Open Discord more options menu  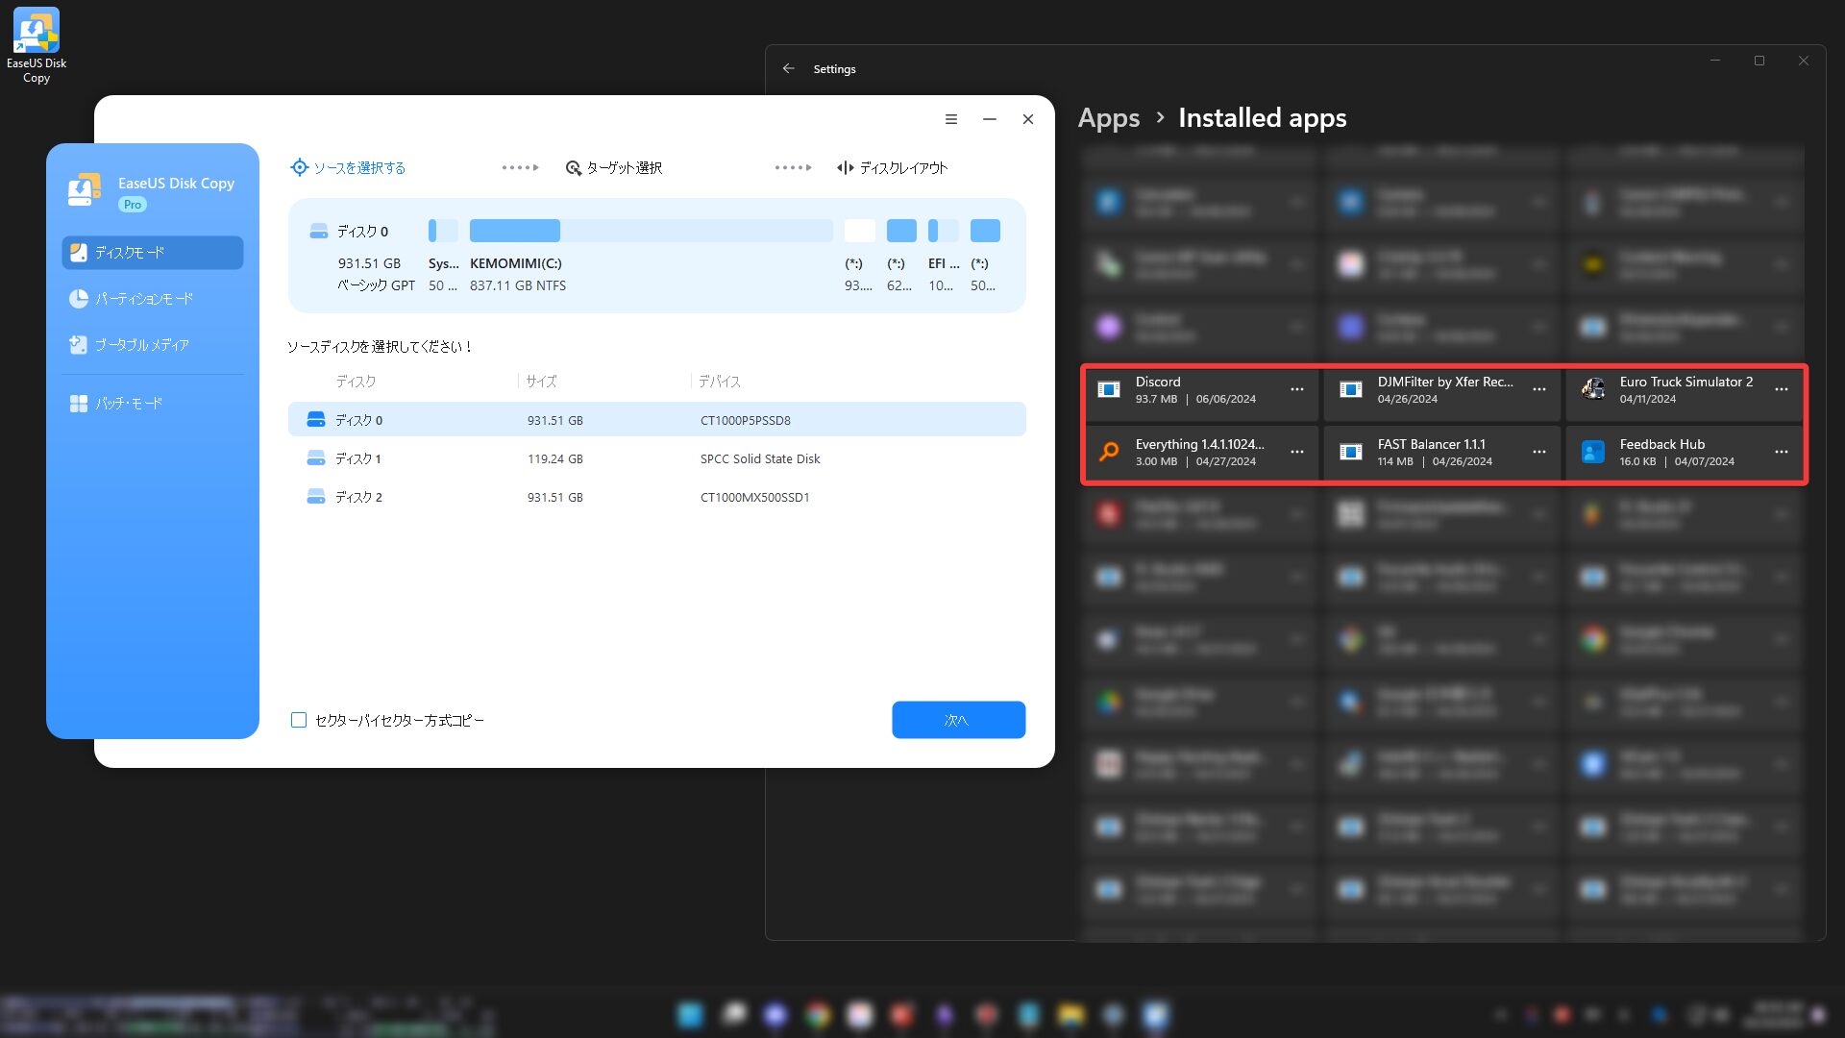coord(1296,389)
